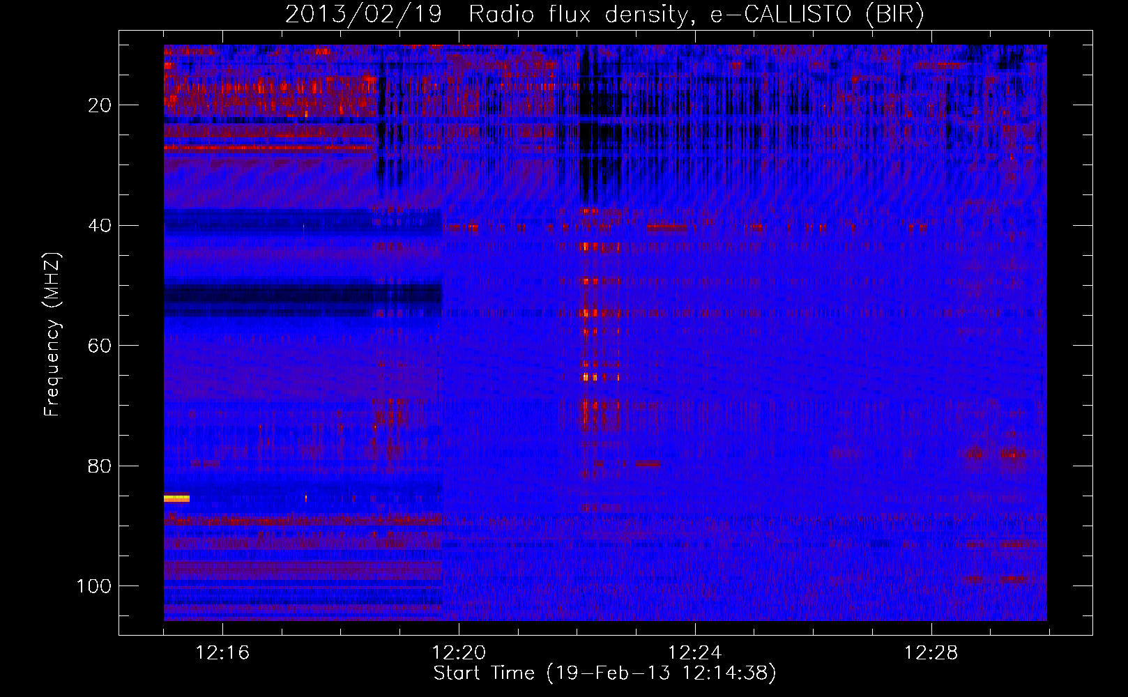Click the plot title '2013/02/19 Radio flux density, e-CALLISTO (BIR)'
Viewport: 1128px width, 697px height.
[604, 15]
